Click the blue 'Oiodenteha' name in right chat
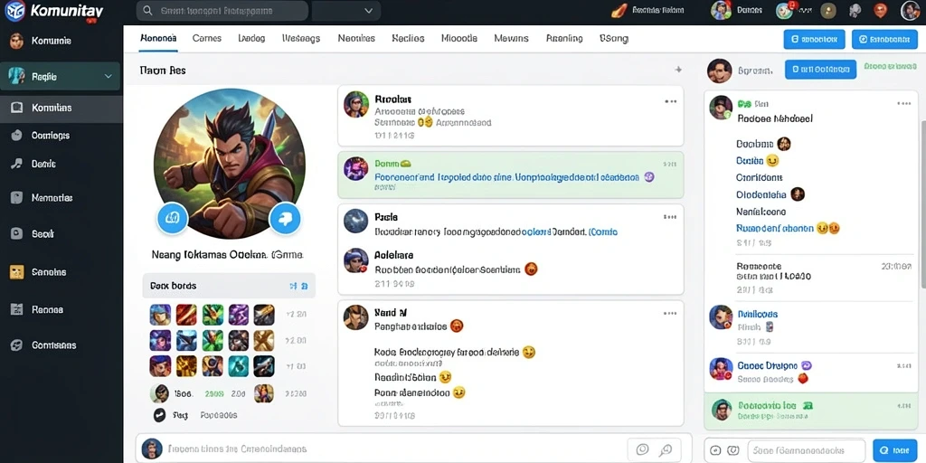The height and width of the screenshot is (463, 926). click(x=761, y=194)
